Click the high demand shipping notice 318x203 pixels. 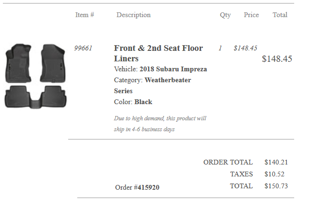160,124
